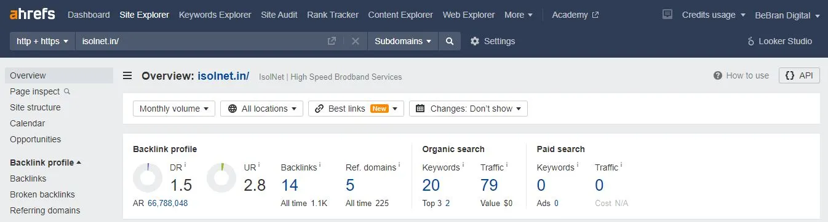Clear the URL with the X icon
828x222 pixels.
pyautogui.click(x=355, y=41)
